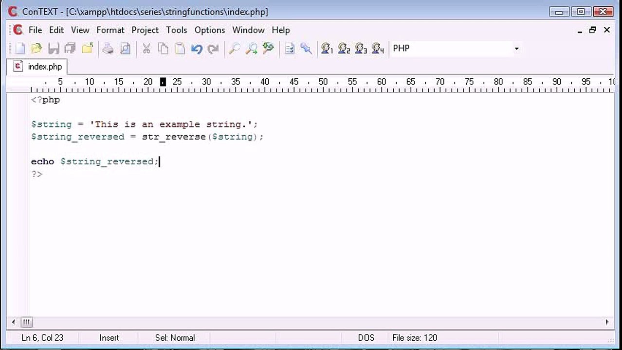The image size is (622, 350).
Task: Select the index.php file tab
Action: 38,67
